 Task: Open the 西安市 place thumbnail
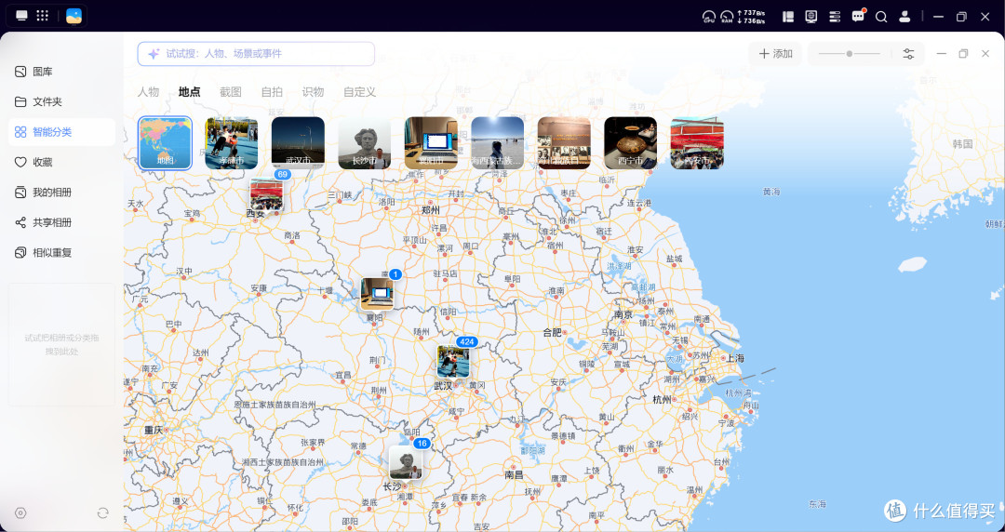tap(697, 143)
